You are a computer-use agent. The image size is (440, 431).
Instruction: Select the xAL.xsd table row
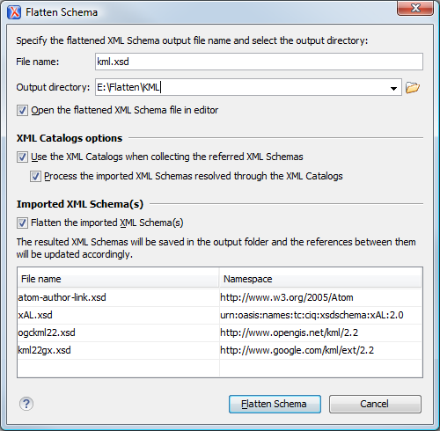tap(220, 315)
